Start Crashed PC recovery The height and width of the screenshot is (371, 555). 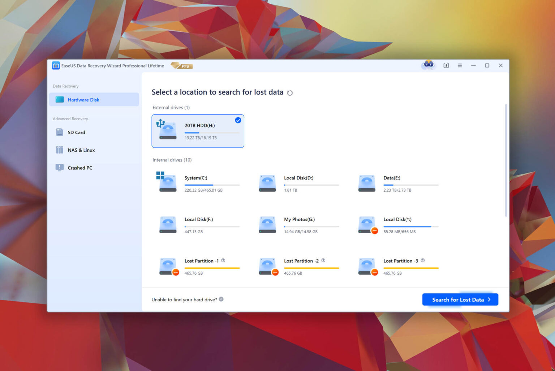coord(79,167)
